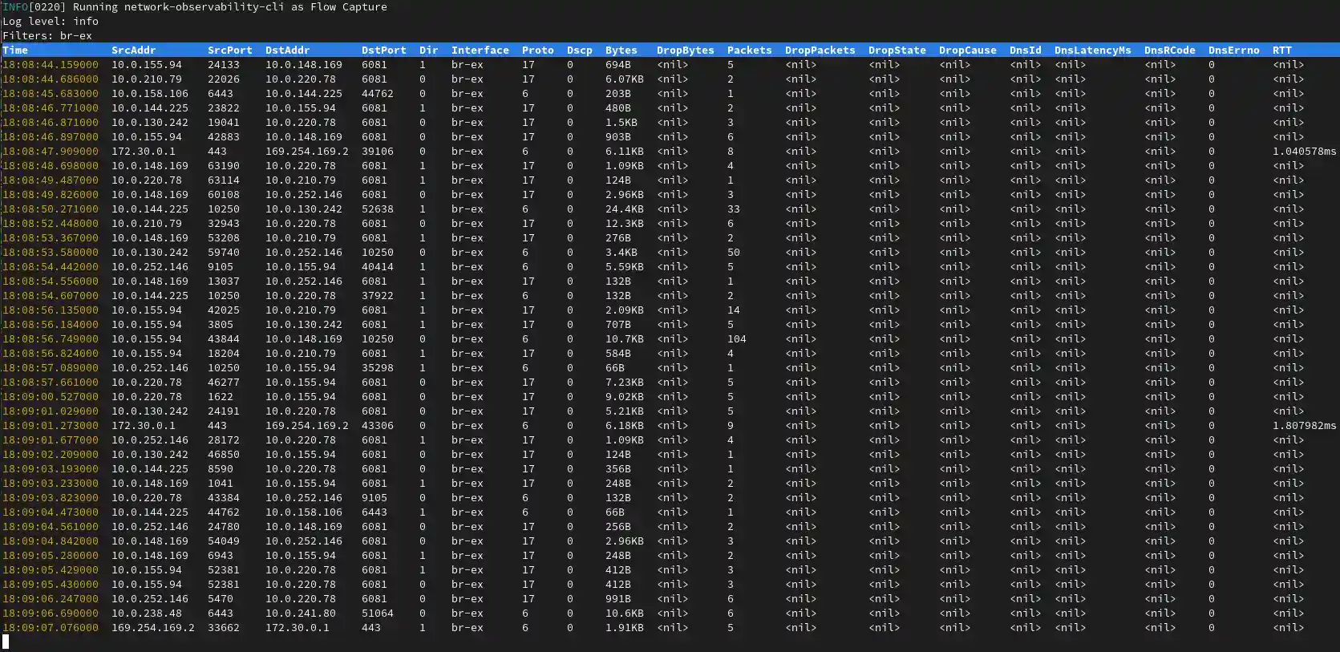Image resolution: width=1340 pixels, height=652 pixels.
Task: Click the INFO[0220] log message line
Action: [194, 6]
